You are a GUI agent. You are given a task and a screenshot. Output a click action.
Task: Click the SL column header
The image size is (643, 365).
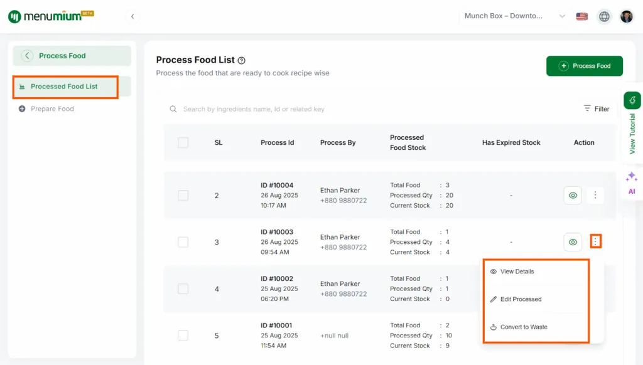[x=218, y=142]
